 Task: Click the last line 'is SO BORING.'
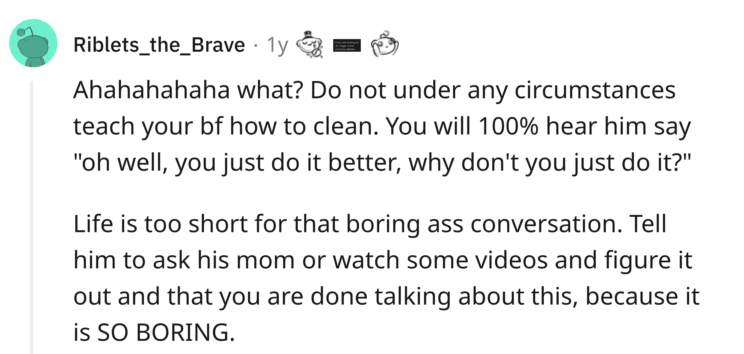tap(154, 332)
